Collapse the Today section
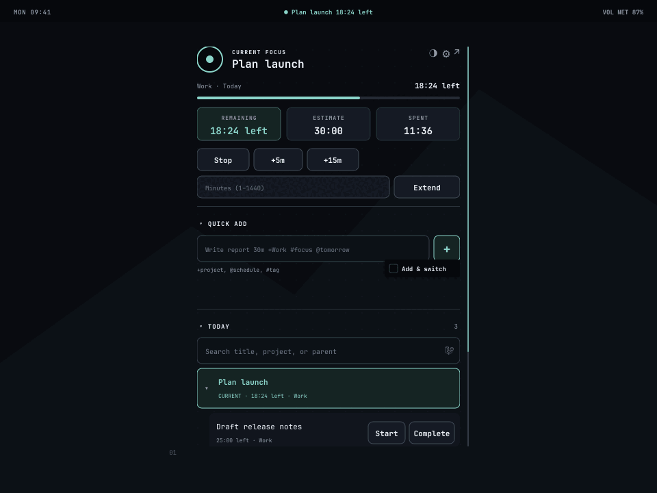Viewport: 657px width, 493px height. point(201,327)
